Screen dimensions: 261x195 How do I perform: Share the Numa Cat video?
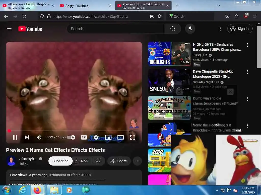pos(119,161)
